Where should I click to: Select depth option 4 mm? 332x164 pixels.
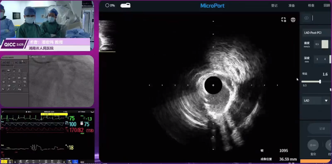pos(325,59)
